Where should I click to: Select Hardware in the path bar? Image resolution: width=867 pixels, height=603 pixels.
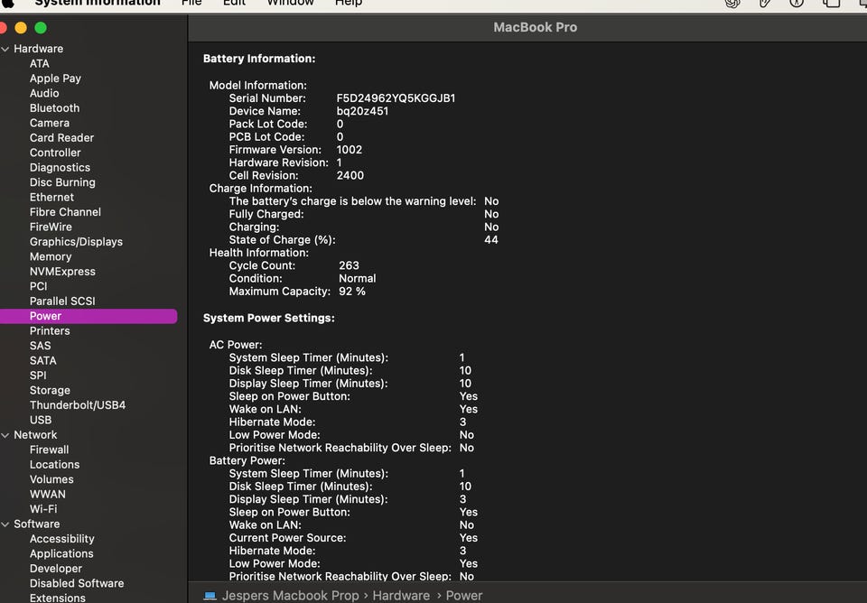(x=401, y=596)
